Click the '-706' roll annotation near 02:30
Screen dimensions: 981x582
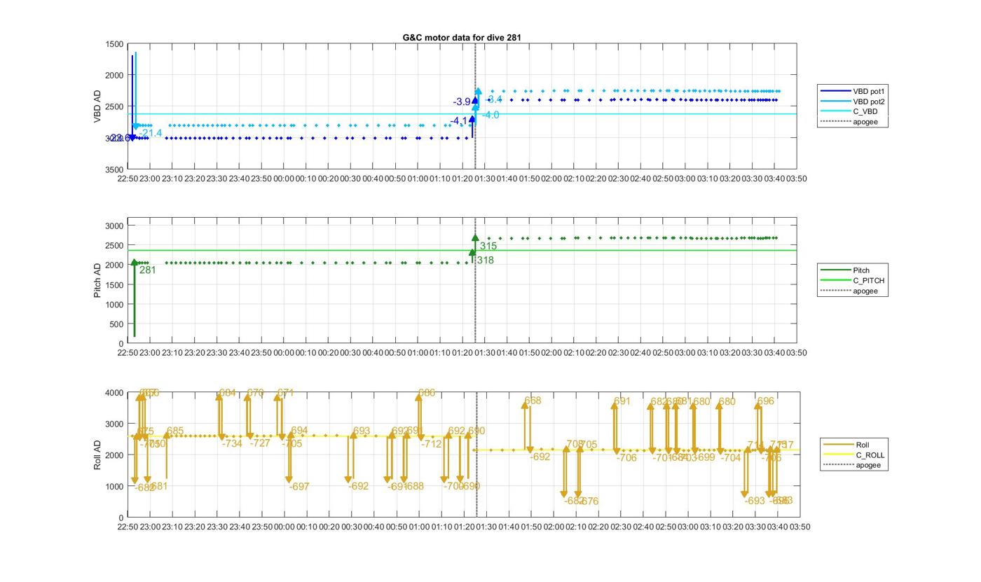(x=626, y=458)
